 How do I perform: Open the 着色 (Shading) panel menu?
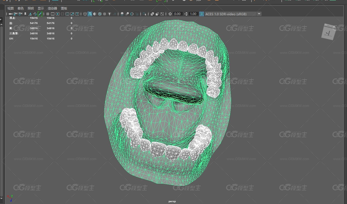pyautogui.click(x=21, y=9)
